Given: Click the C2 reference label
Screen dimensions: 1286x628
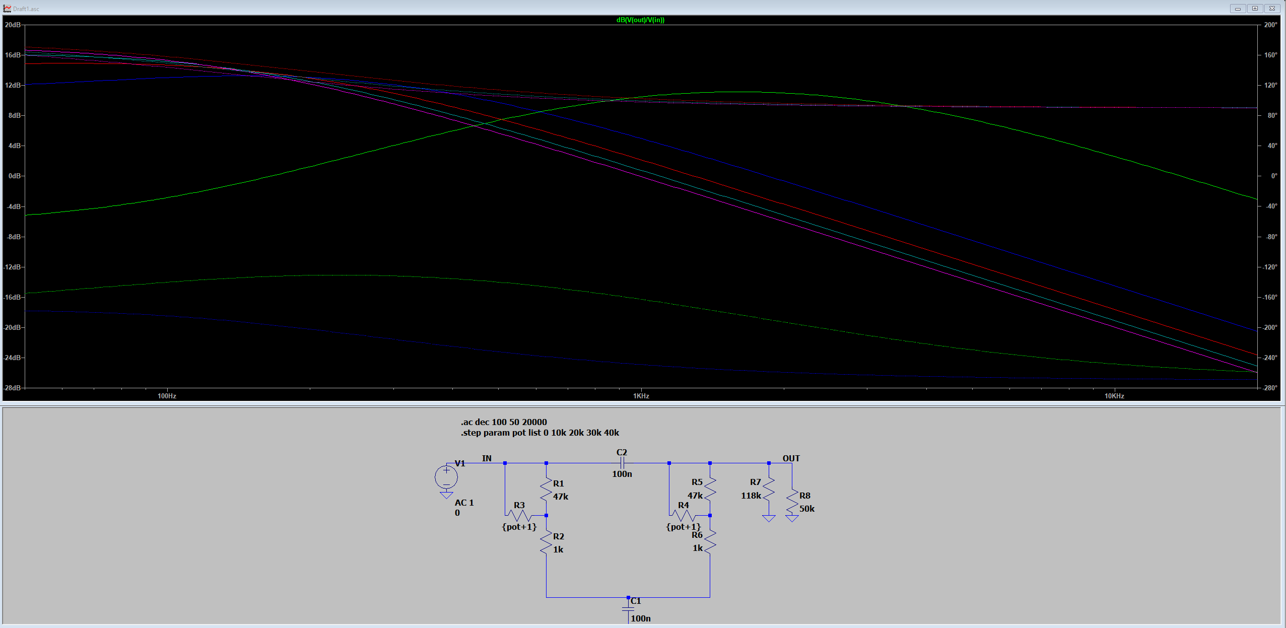Looking at the screenshot, I should [x=622, y=452].
